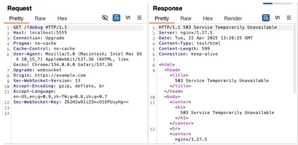Viewport: 298px width, 145px height.
Task: Toggle hide non-printable eye icon in Request
Action: point(105,18)
